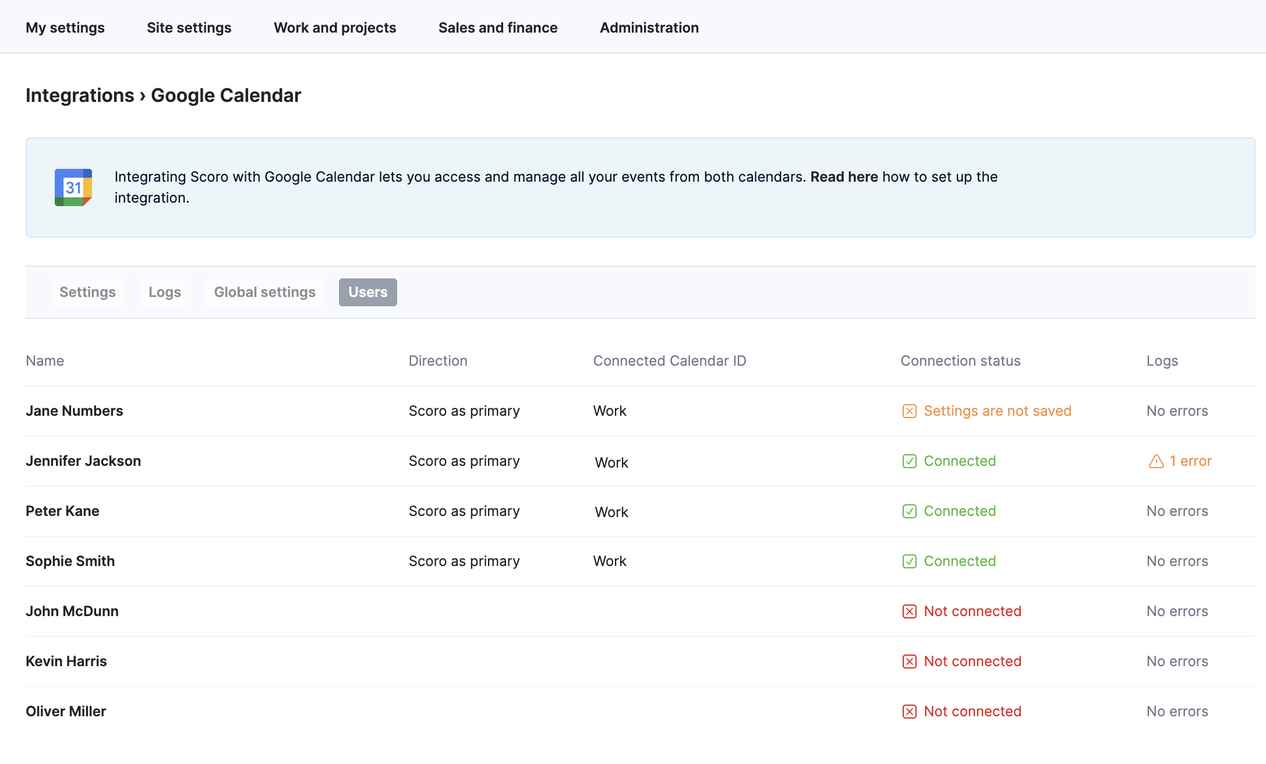Open the Site settings menu
Viewport: 1266px width, 764px height.
pos(189,27)
